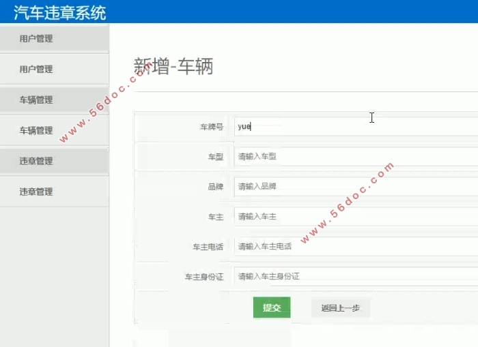478x347 pixels.
Task: Click the 请输入车主电话 input field
Action: click(x=356, y=246)
